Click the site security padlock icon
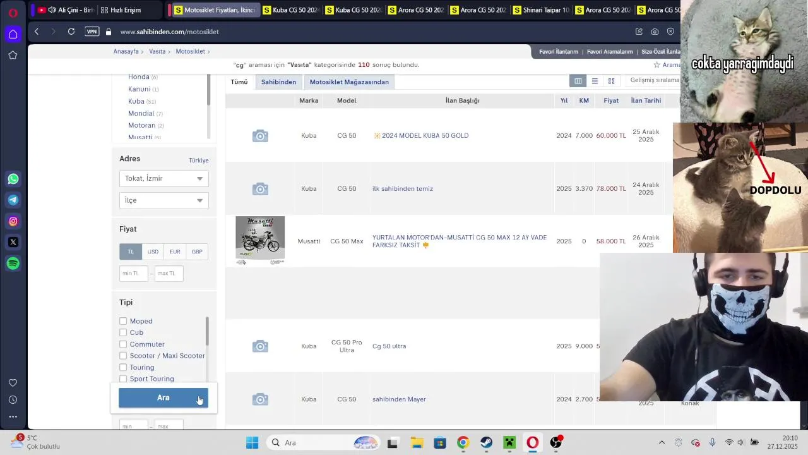This screenshot has height=455, width=808. click(x=109, y=32)
